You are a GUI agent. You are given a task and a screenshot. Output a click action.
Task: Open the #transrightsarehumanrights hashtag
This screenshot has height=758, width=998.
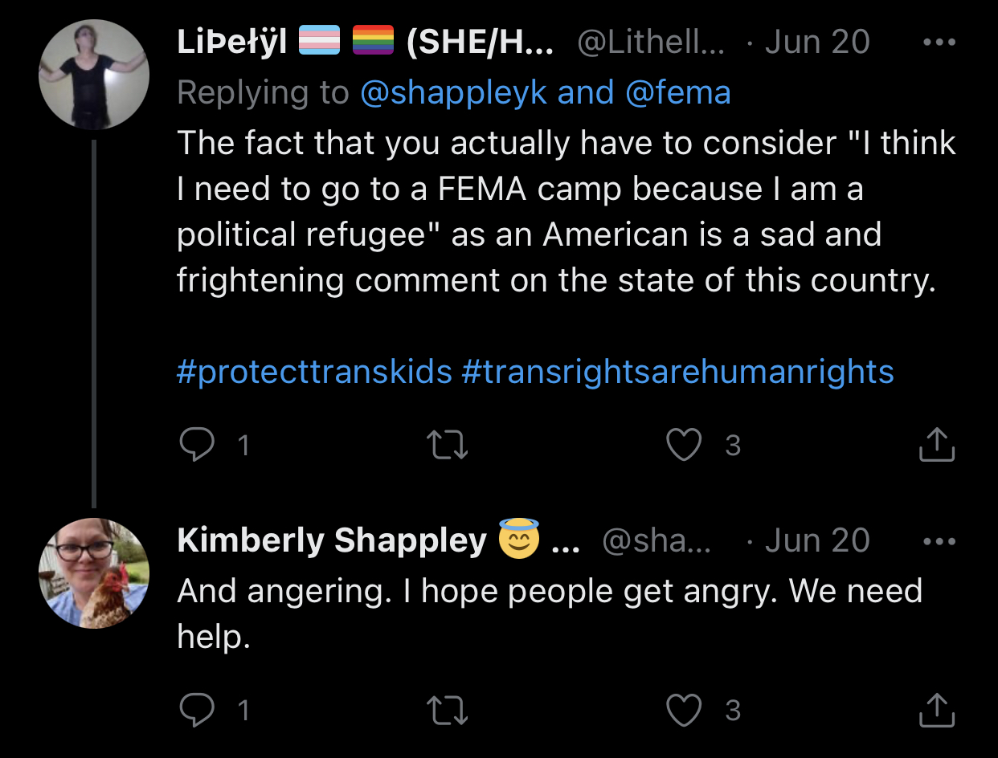pyautogui.click(x=677, y=372)
